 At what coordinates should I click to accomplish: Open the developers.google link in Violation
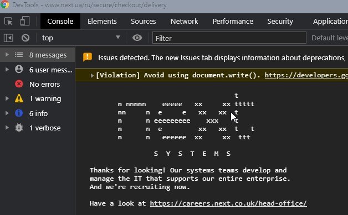coord(306,75)
